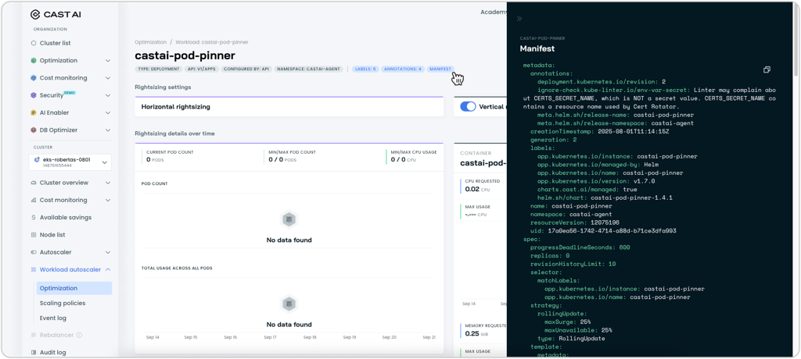Click the AI Enabler icon
This screenshot has height=359, width=801.
(34, 112)
